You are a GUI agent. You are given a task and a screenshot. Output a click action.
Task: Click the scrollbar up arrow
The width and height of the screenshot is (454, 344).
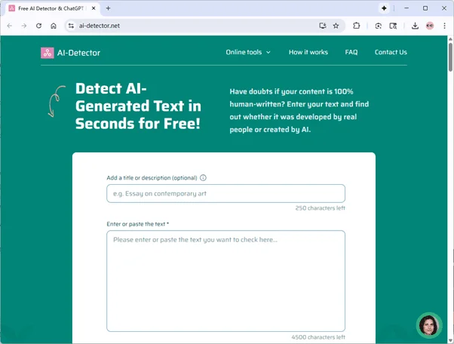coord(450,38)
